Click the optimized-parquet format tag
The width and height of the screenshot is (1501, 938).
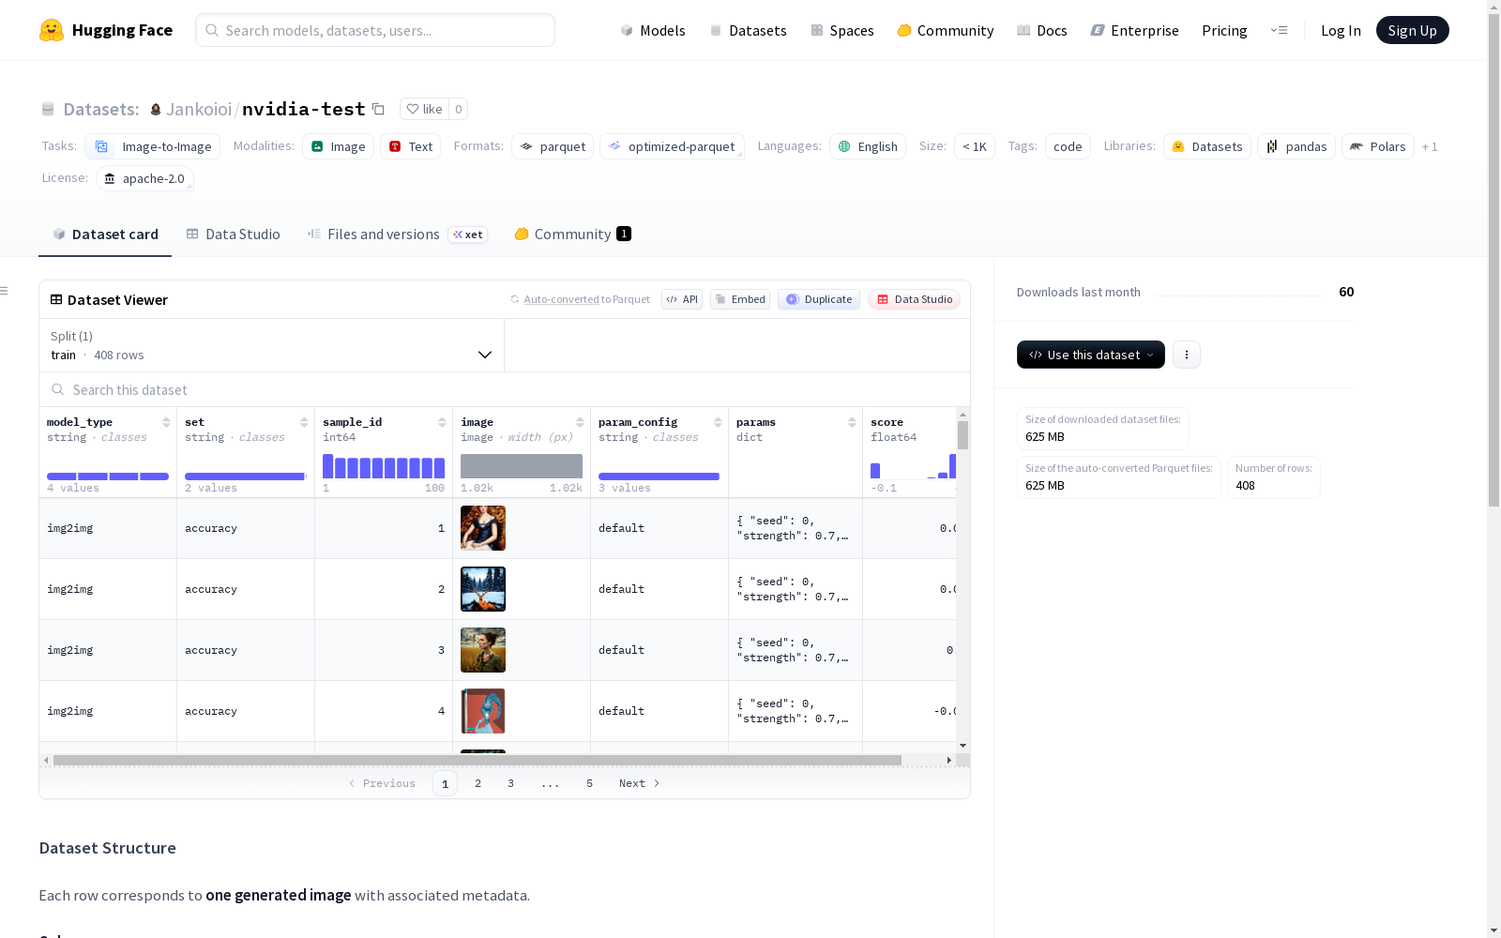672,146
